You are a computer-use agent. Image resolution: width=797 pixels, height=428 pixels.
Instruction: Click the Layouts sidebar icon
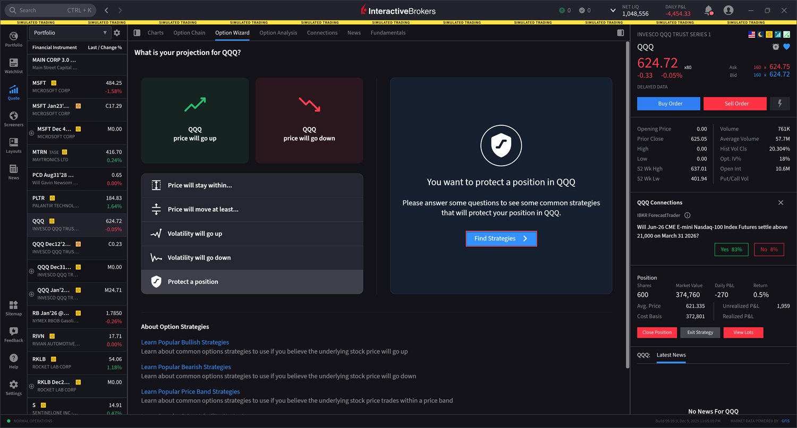tap(13, 145)
